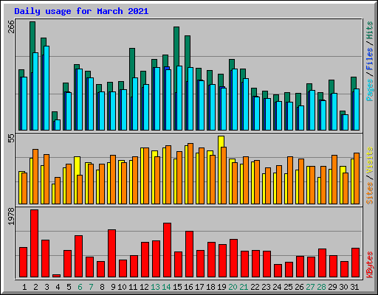
Task: Select the red KBytes bar for day 2
Action: pyautogui.click(x=35, y=243)
